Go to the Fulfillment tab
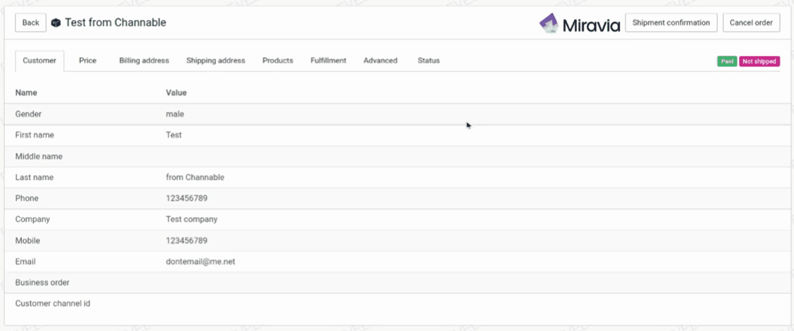The height and width of the screenshot is (331, 794). coord(328,61)
